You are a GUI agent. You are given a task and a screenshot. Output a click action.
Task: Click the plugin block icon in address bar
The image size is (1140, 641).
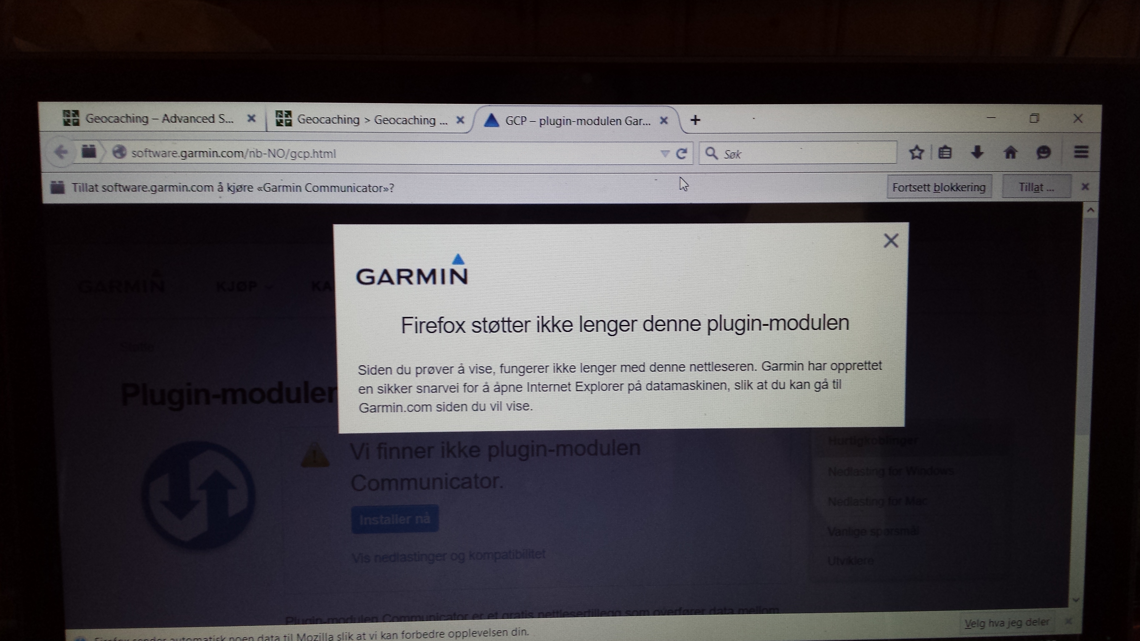point(89,152)
